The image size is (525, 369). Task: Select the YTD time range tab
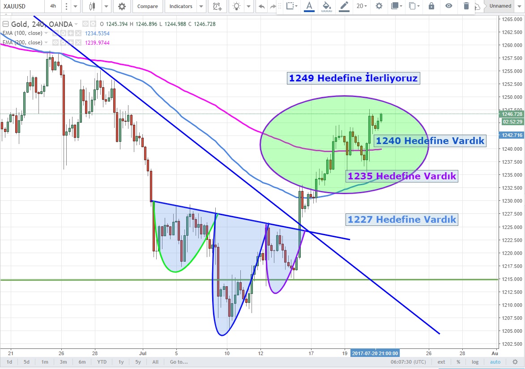tap(101, 362)
